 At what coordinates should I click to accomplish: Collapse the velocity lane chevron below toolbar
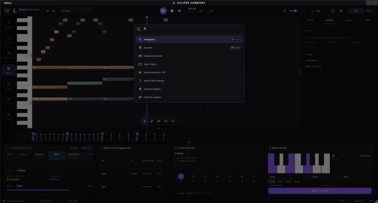pyautogui.click(x=159, y=128)
